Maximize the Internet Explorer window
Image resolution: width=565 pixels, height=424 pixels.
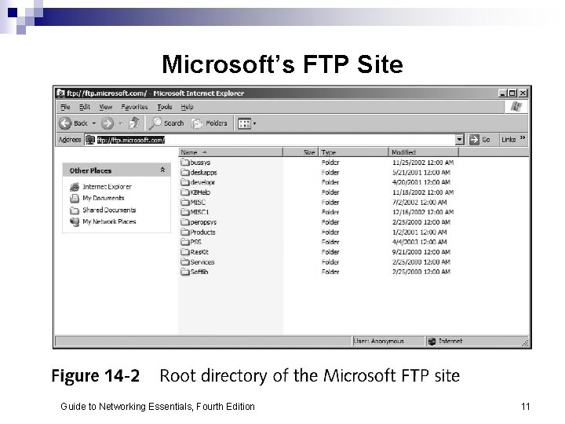tap(512, 93)
